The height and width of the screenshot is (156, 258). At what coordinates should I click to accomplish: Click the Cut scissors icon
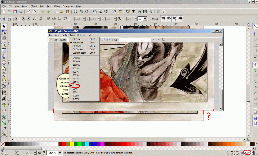62,12
